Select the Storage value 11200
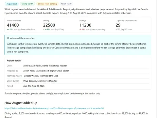The image size is (157, 118). tap(85, 25)
